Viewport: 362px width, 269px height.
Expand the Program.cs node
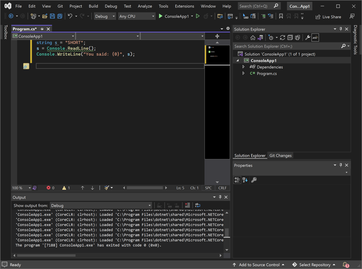click(243, 73)
